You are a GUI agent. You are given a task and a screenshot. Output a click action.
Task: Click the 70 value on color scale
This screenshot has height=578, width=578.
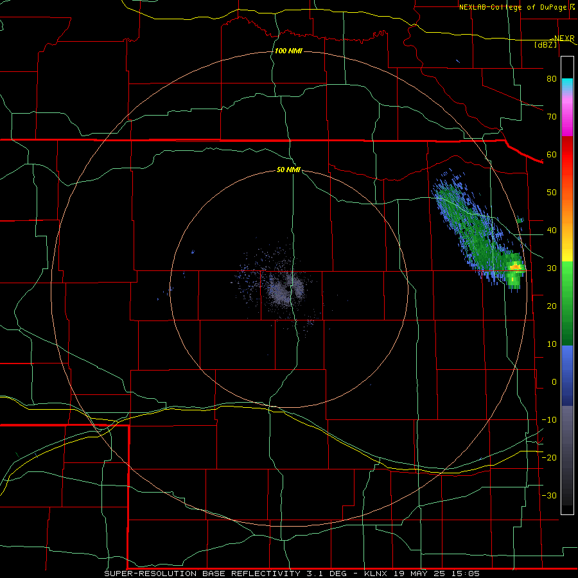552,116
